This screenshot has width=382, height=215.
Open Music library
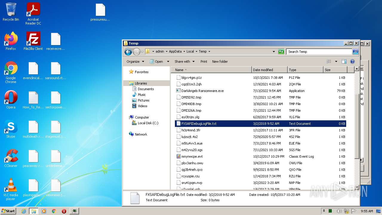pyautogui.click(x=142, y=95)
